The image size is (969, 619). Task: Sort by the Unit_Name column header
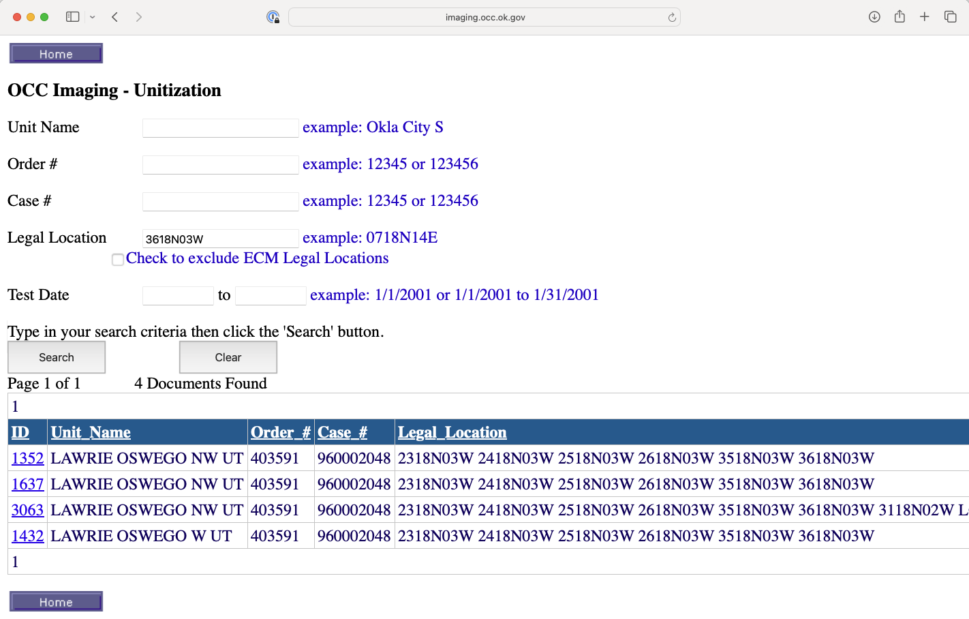click(91, 432)
